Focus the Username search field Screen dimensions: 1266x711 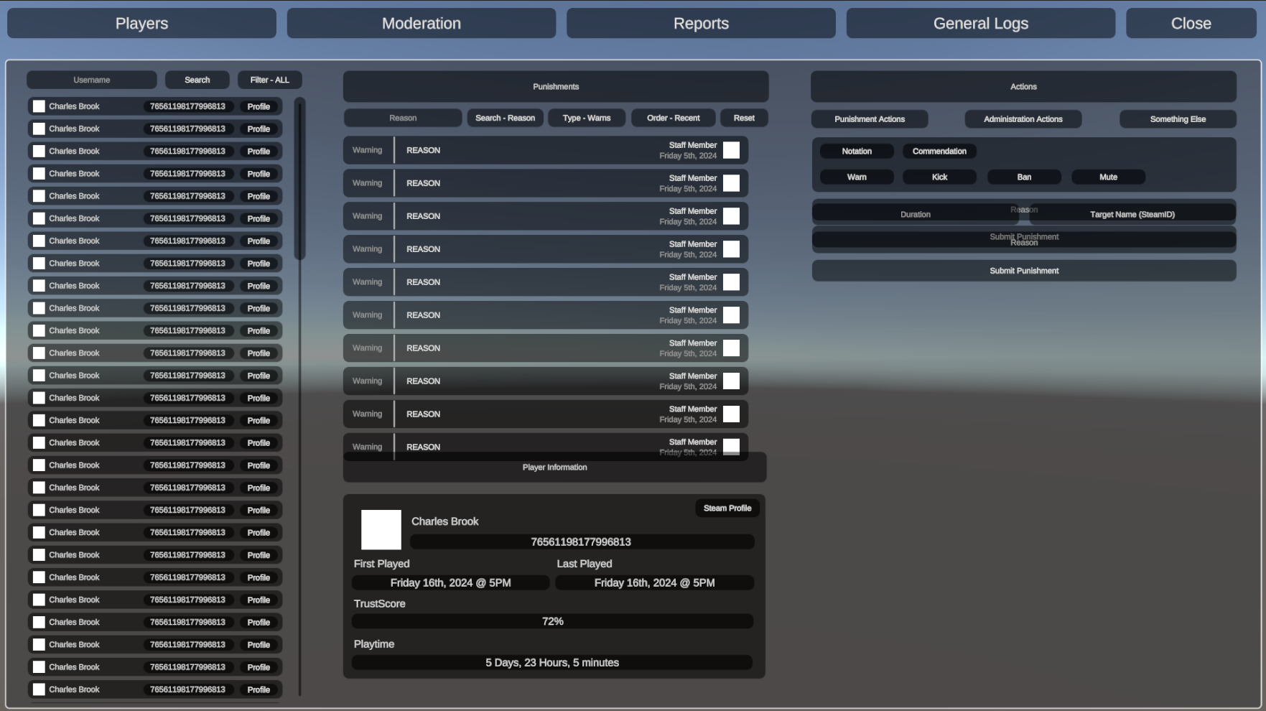(x=92, y=80)
